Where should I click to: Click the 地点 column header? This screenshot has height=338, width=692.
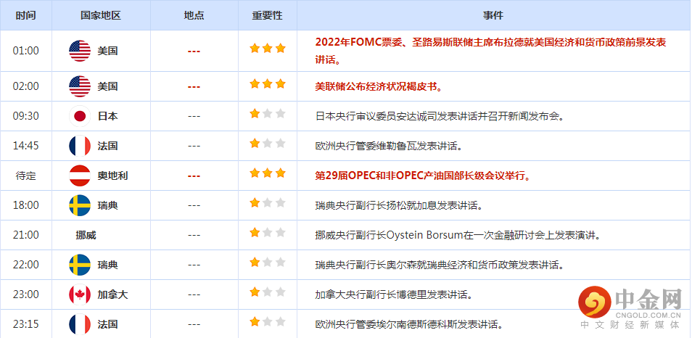click(194, 15)
